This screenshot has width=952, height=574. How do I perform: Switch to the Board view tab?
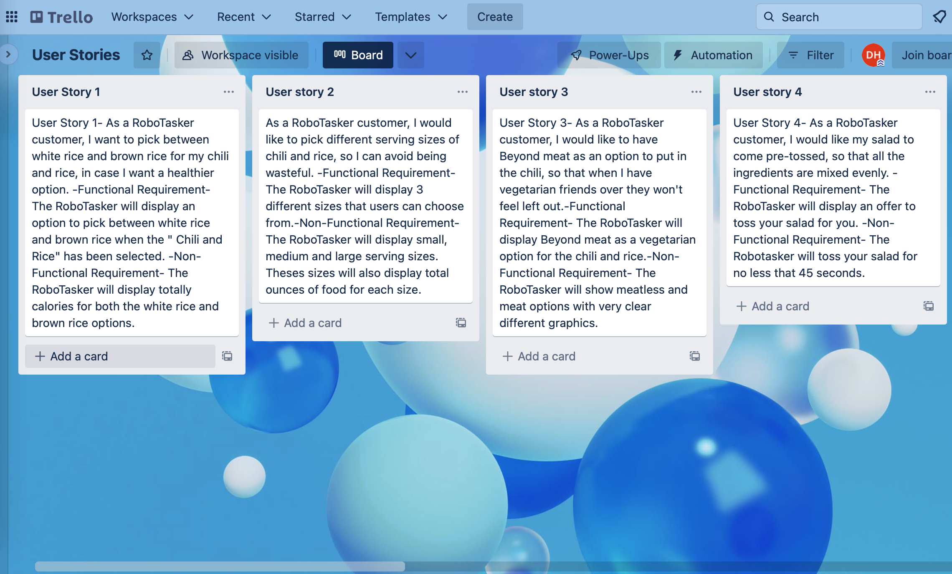(357, 55)
